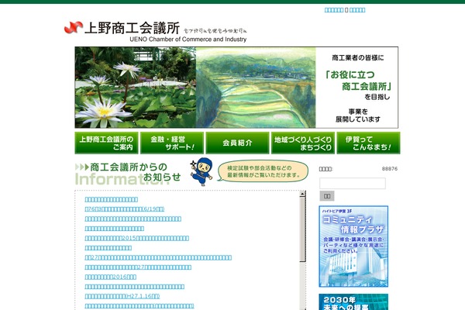The image size is (465, 310).
Task: Click the gray search submit button
Action: [327, 196]
